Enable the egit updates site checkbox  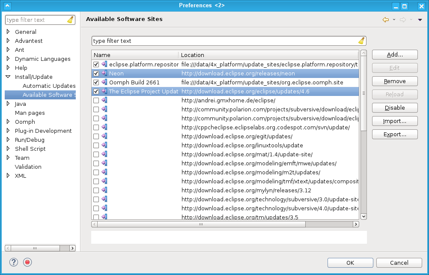[96, 136]
